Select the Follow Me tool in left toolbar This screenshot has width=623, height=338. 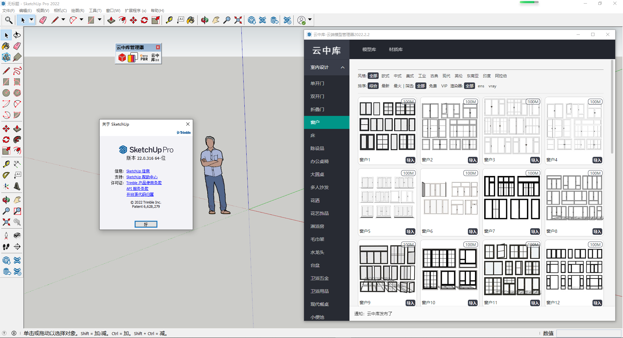[x=17, y=140]
